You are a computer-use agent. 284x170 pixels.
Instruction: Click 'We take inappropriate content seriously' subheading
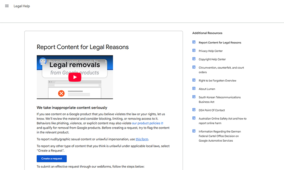72,108
